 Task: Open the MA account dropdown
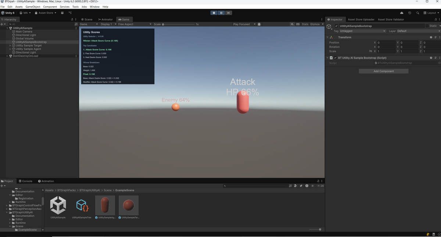pos(25,13)
